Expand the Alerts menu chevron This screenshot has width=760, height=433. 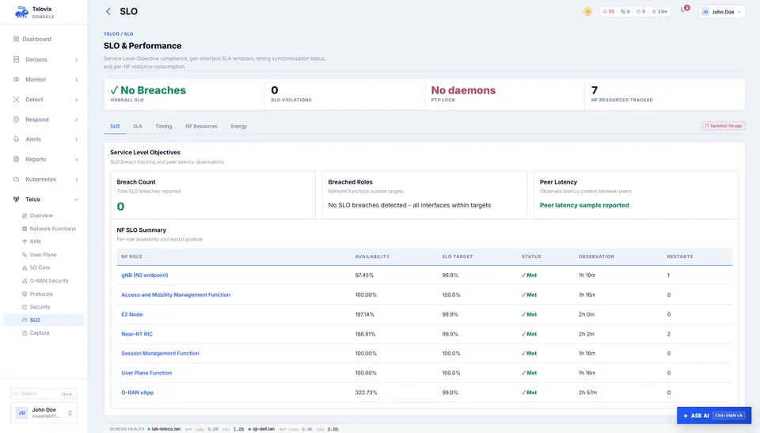point(76,139)
